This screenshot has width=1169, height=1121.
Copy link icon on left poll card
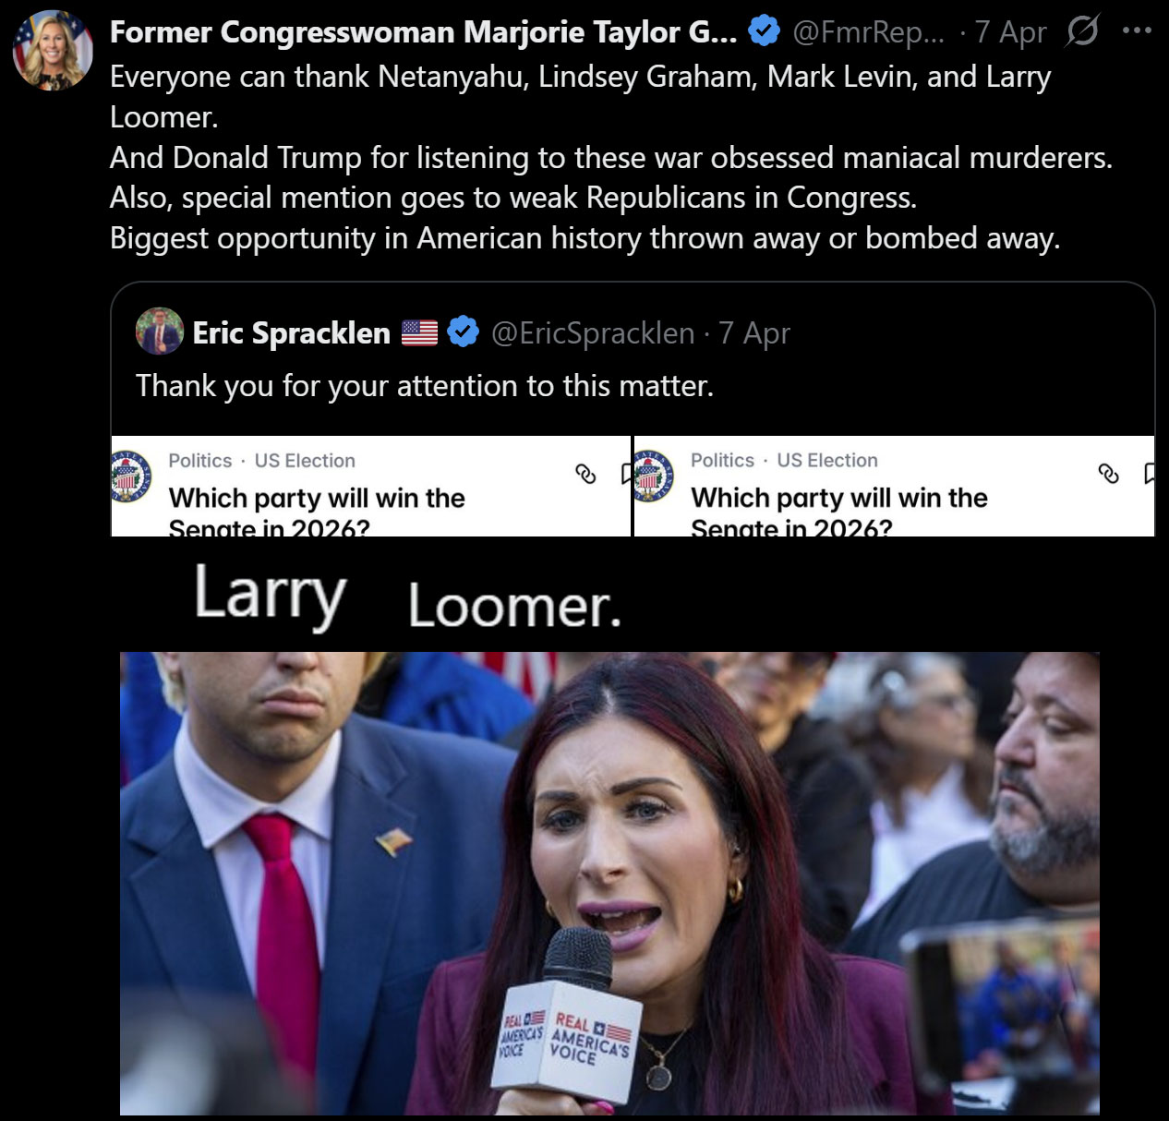585,473
